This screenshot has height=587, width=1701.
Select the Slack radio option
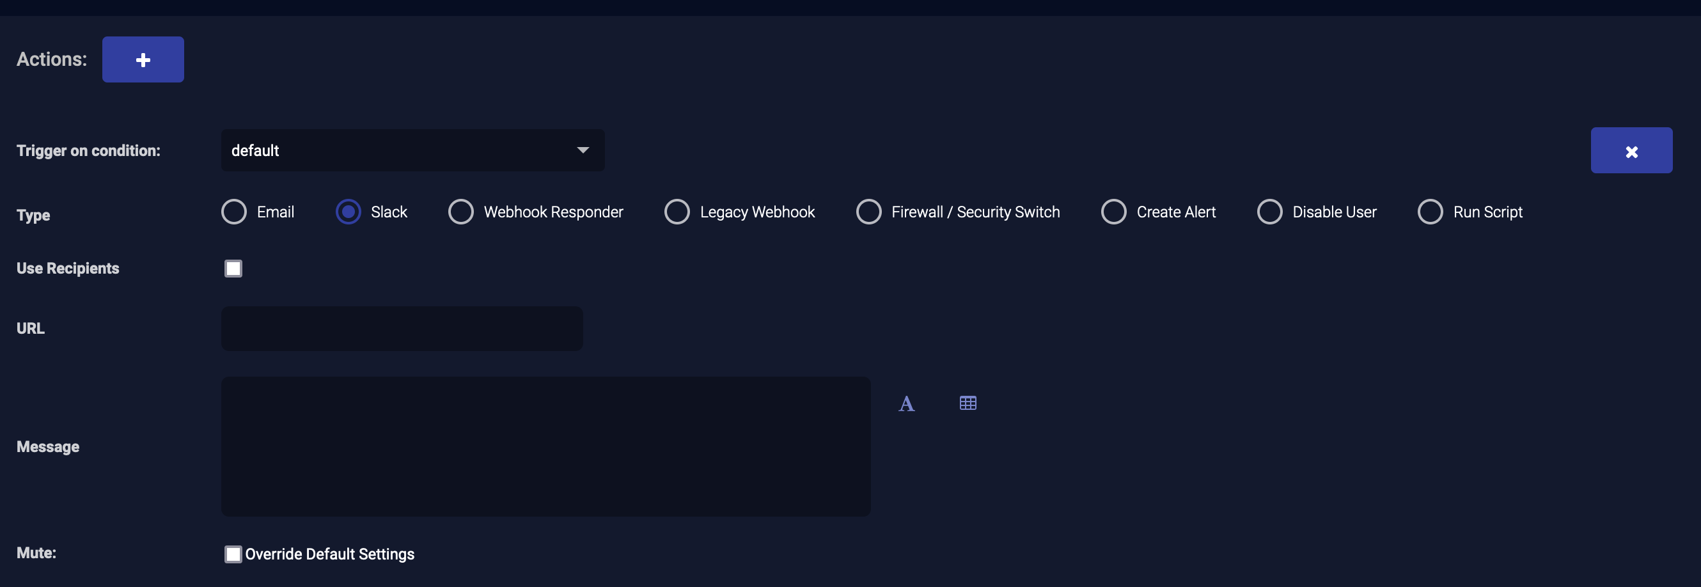click(348, 212)
